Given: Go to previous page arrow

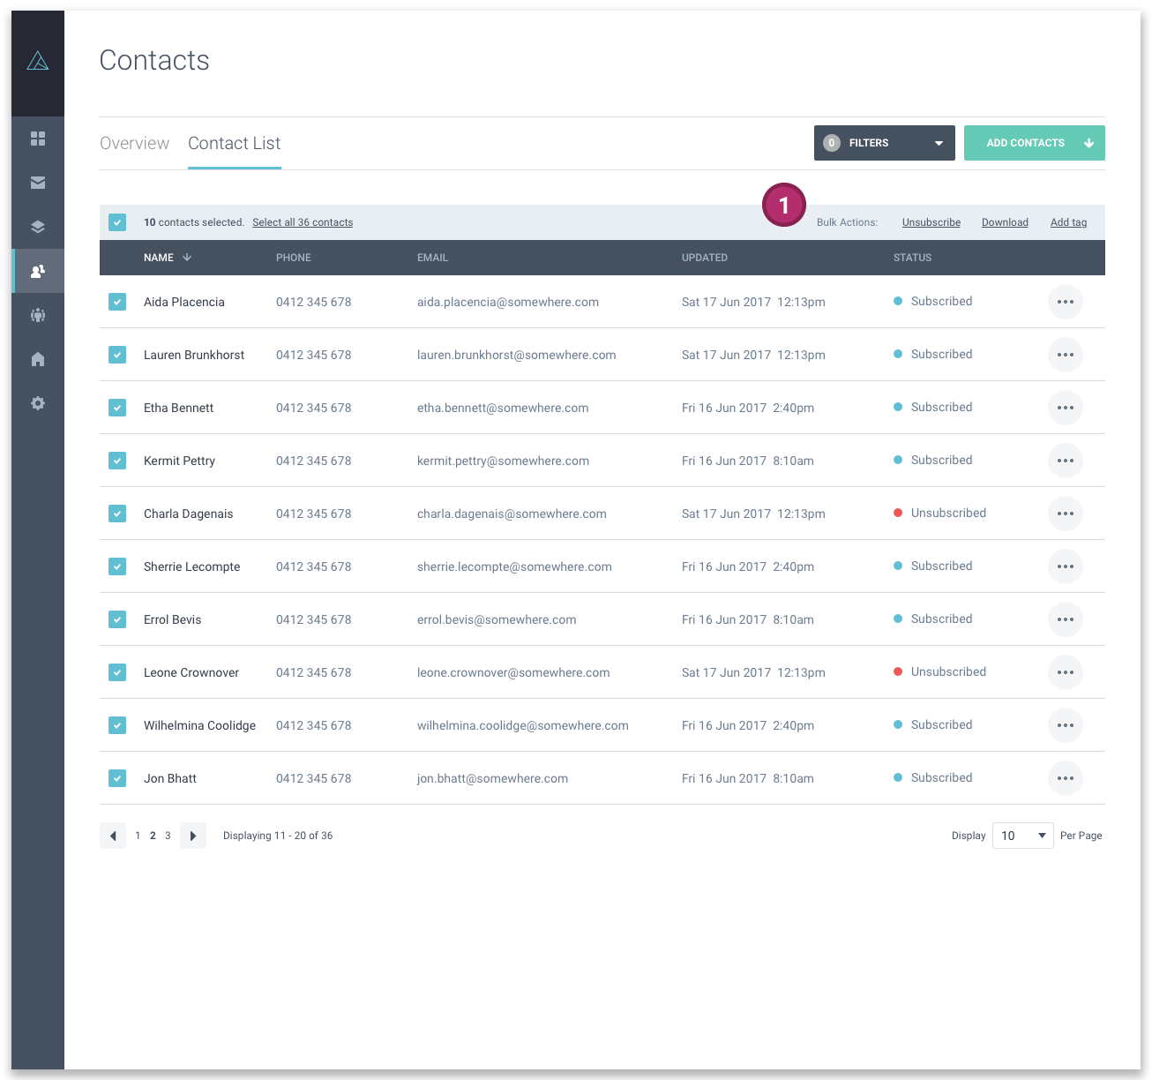Looking at the screenshot, I should pos(113,836).
